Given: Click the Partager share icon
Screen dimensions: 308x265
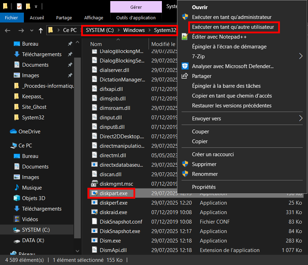Looking at the screenshot, I should coord(185,76).
